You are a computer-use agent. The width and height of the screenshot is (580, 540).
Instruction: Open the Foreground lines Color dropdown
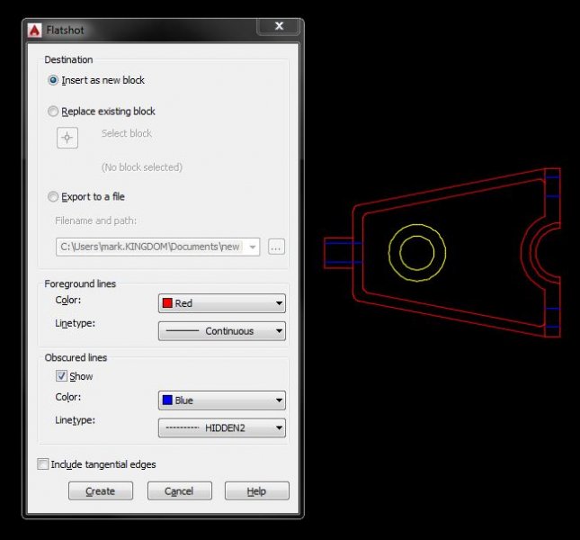(222, 303)
